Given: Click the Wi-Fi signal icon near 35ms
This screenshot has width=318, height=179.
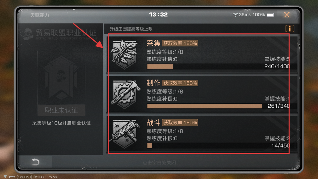Looking at the screenshot, I should tap(235, 15).
